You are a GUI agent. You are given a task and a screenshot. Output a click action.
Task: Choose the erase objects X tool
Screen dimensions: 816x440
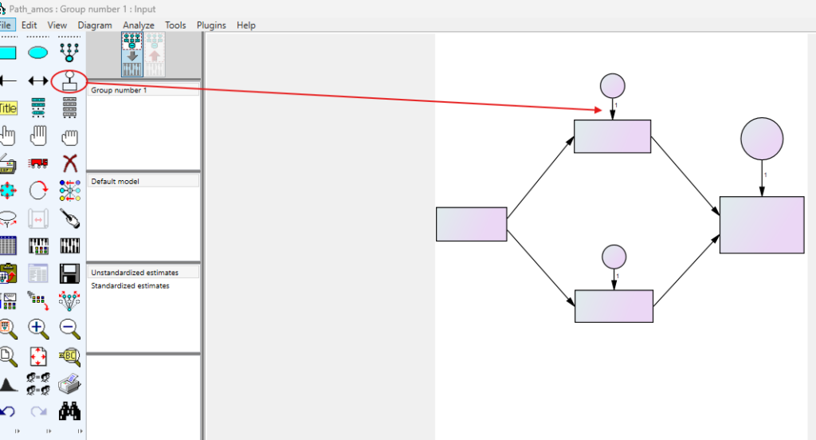click(69, 163)
